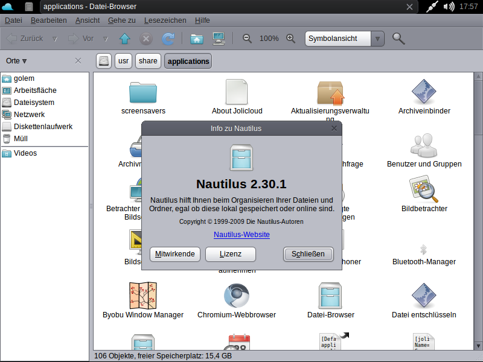Start the Byobu Window Manager icon
Screen dimensions: 483x362
click(x=142, y=296)
